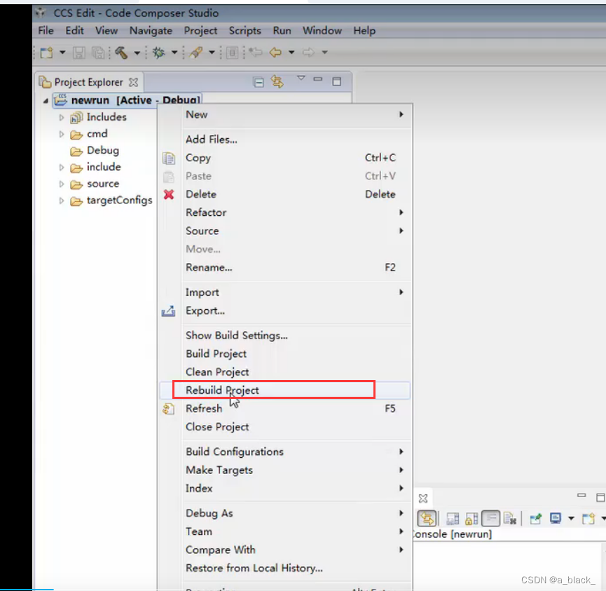Select the newrun project entry
This screenshot has width=606, height=591.
pyautogui.click(x=127, y=100)
